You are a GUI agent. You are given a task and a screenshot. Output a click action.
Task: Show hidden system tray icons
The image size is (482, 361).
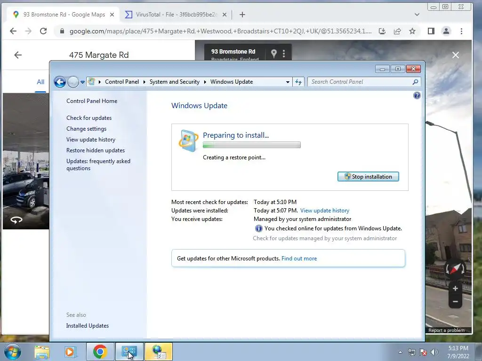pos(400,352)
